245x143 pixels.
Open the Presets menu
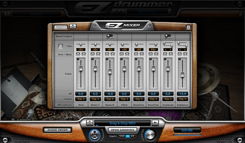pos(61,27)
